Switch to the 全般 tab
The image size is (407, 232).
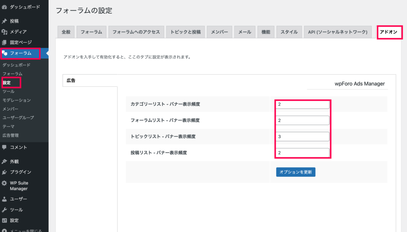66,32
